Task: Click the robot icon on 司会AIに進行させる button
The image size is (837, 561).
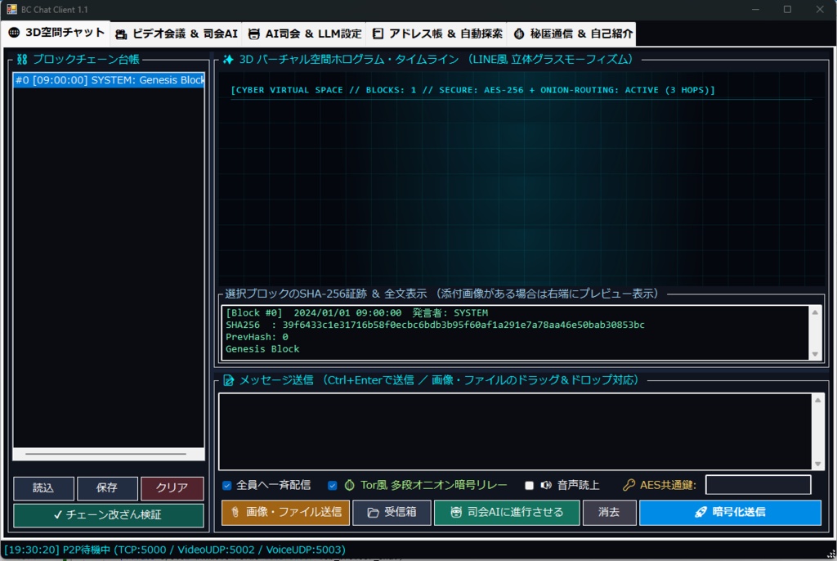Action: point(456,513)
